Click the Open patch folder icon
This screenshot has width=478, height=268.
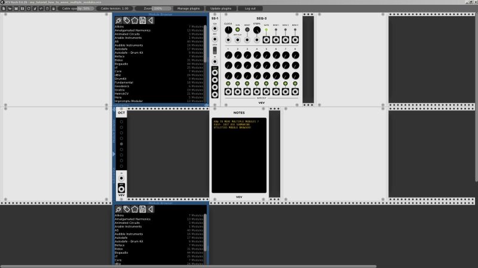10,8
